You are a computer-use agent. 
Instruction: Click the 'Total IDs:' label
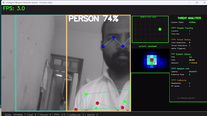175,34
